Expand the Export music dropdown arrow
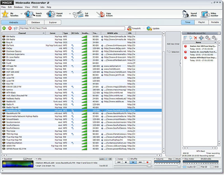The height and width of the screenshot is (175, 224). [70, 14]
